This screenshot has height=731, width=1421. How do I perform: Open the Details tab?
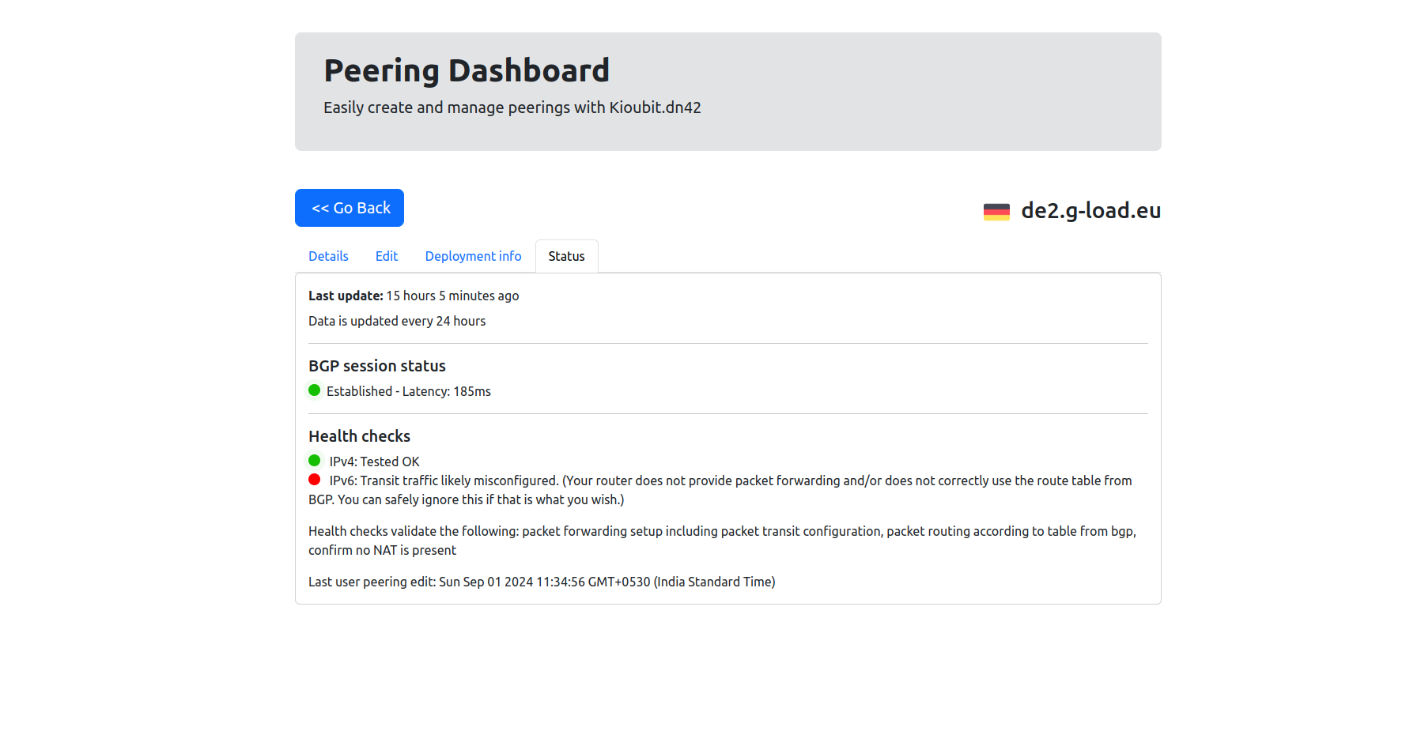(328, 256)
